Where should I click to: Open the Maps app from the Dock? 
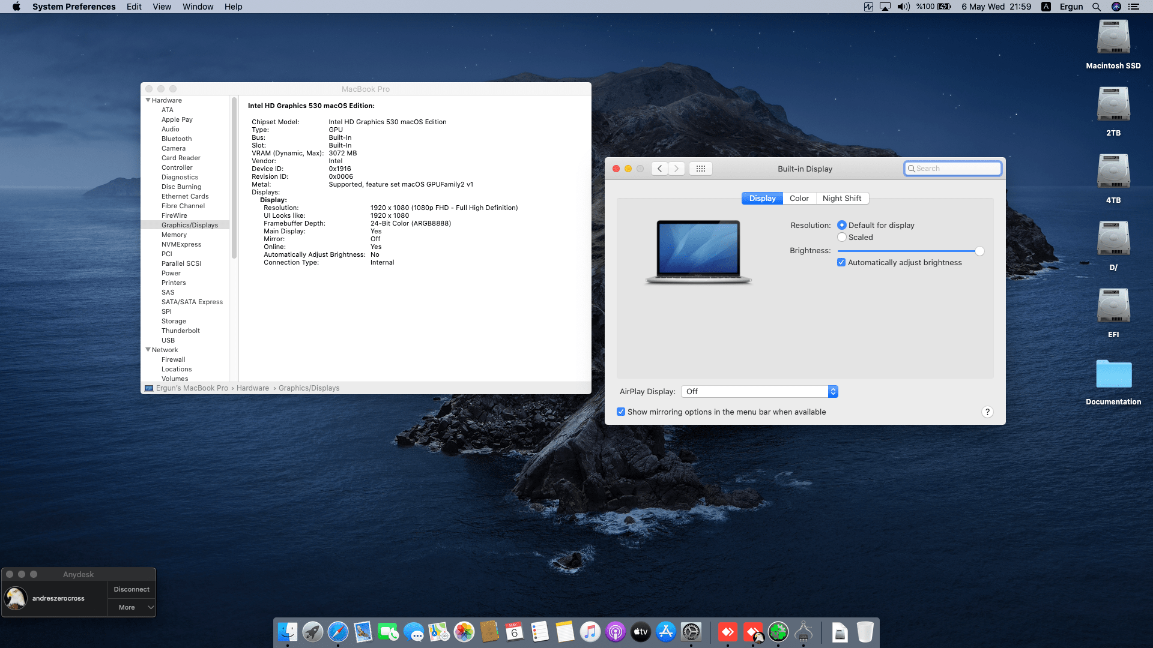pyautogui.click(x=439, y=632)
